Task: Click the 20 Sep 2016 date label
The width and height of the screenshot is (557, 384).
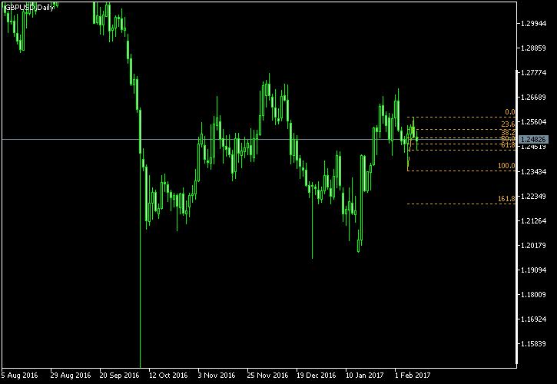Action: (119, 375)
